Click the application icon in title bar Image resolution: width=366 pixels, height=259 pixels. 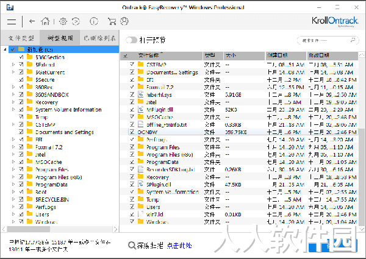[10, 7]
